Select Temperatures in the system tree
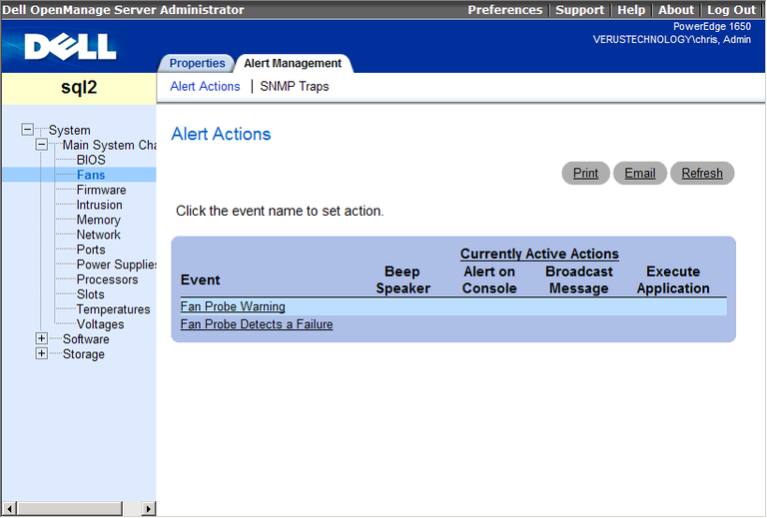The image size is (767, 518). pos(113,309)
